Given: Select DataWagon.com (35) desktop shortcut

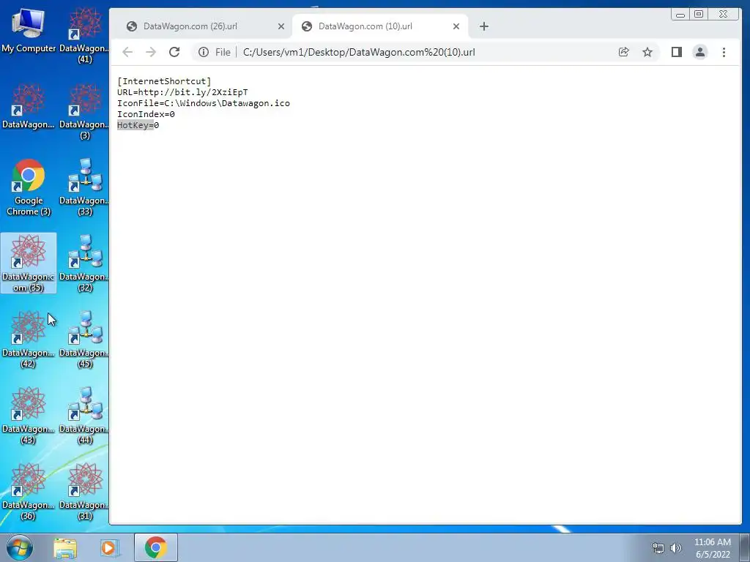Looking at the screenshot, I should [29, 263].
